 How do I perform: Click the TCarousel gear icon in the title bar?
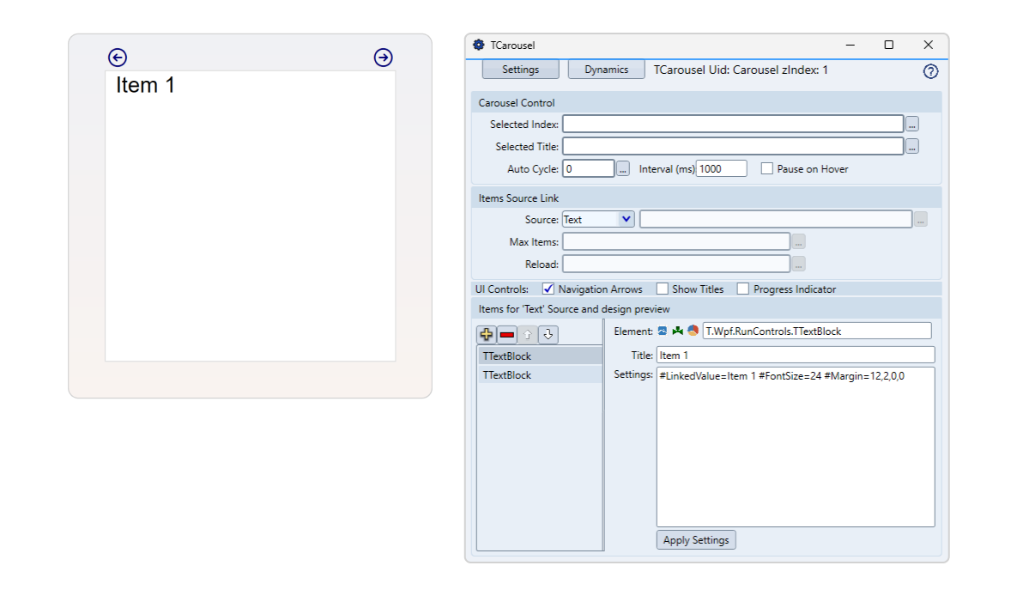pyautogui.click(x=479, y=45)
